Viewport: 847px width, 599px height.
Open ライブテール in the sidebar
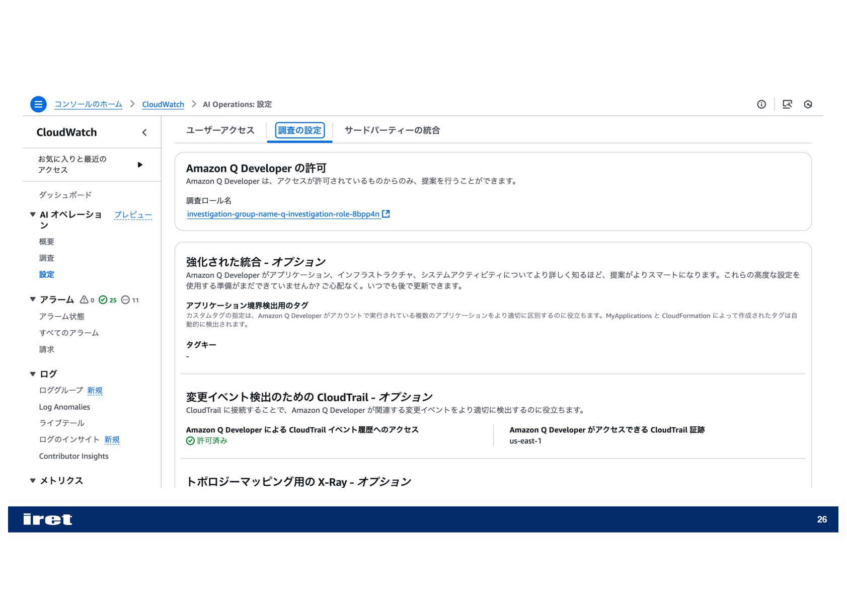(62, 423)
